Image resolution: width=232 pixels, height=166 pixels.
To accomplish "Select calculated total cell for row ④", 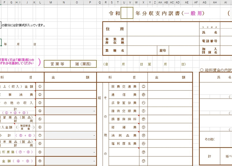I will pos(70,111).
